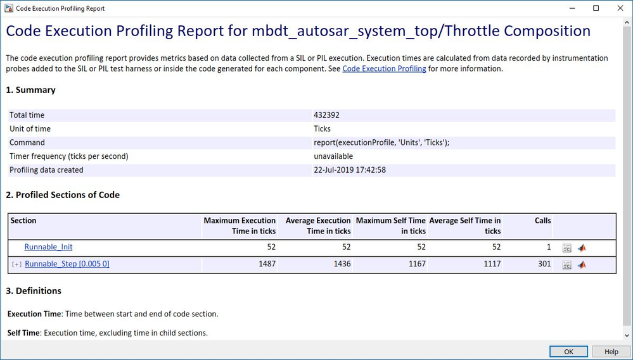Click 'Timer frequency (ticks per second)' label
Image resolution: width=633 pixels, height=360 pixels.
coord(69,156)
